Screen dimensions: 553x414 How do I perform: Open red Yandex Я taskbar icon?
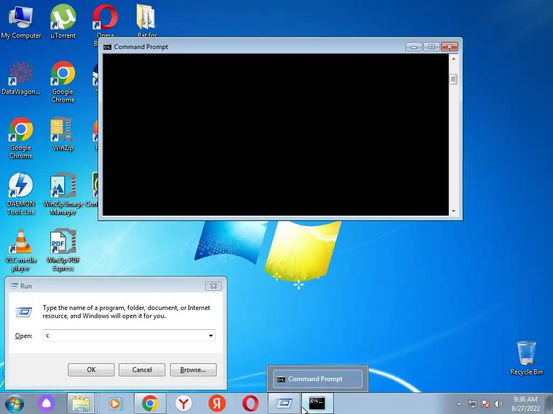(217, 403)
